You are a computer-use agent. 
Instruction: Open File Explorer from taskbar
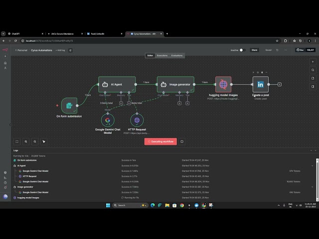pyautogui.click(x=167, y=205)
